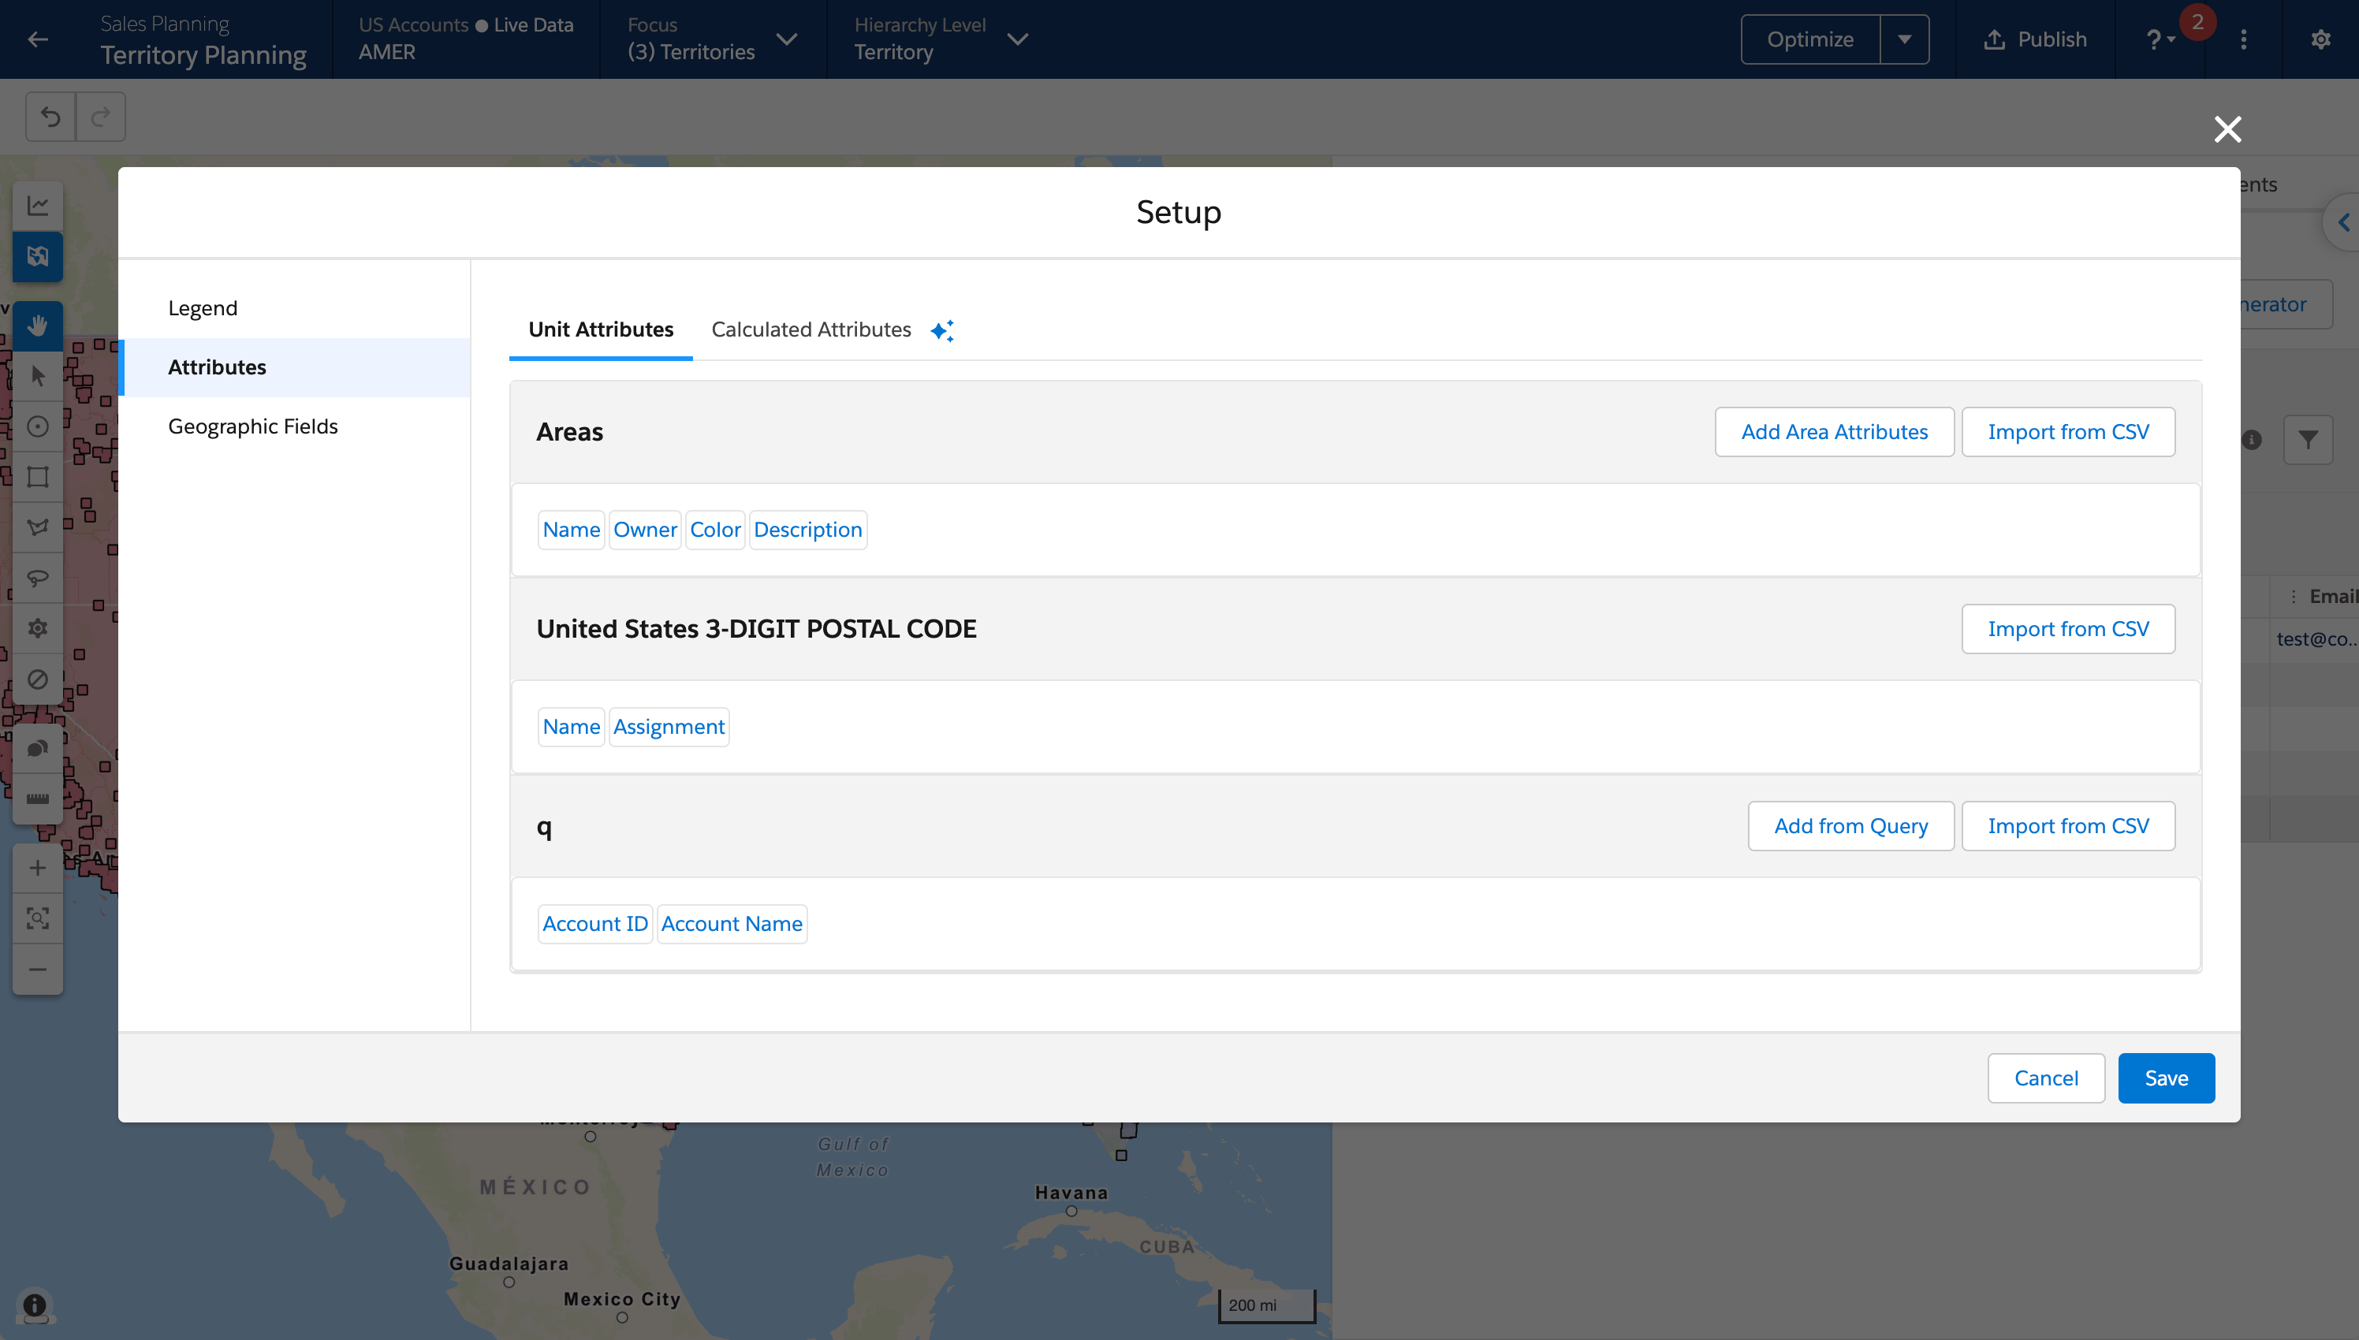Close the Setup dialog
This screenshot has height=1340, width=2359.
click(x=2227, y=128)
